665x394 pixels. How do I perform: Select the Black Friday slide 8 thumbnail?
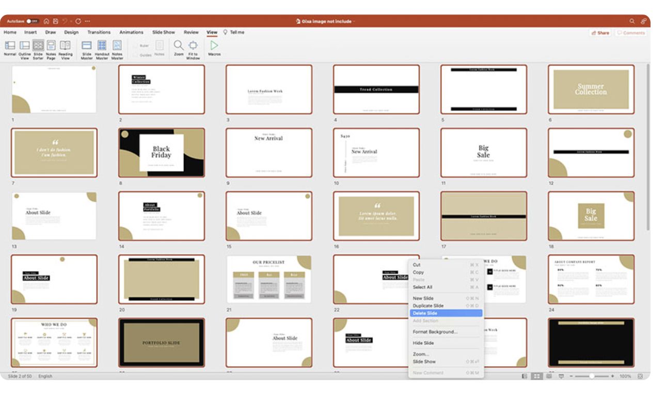162,153
